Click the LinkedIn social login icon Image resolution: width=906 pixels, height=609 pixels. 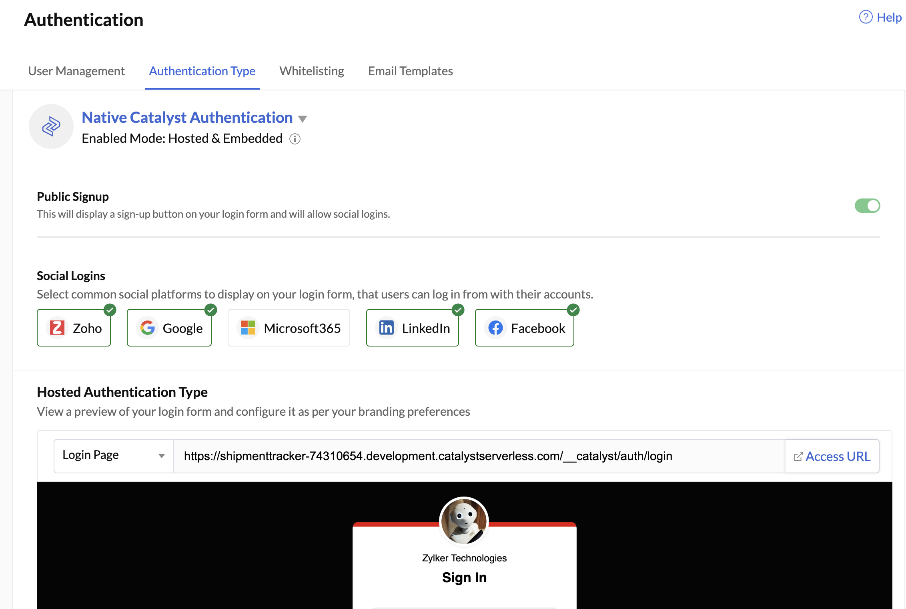387,328
